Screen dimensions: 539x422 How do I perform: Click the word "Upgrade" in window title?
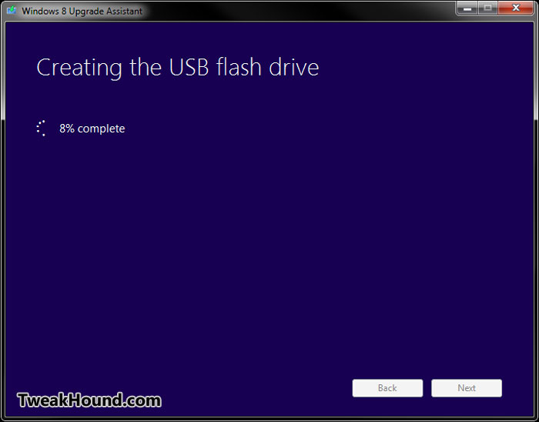tap(86, 12)
